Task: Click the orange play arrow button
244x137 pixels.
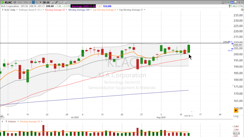Action: click(x=236, y=110)
